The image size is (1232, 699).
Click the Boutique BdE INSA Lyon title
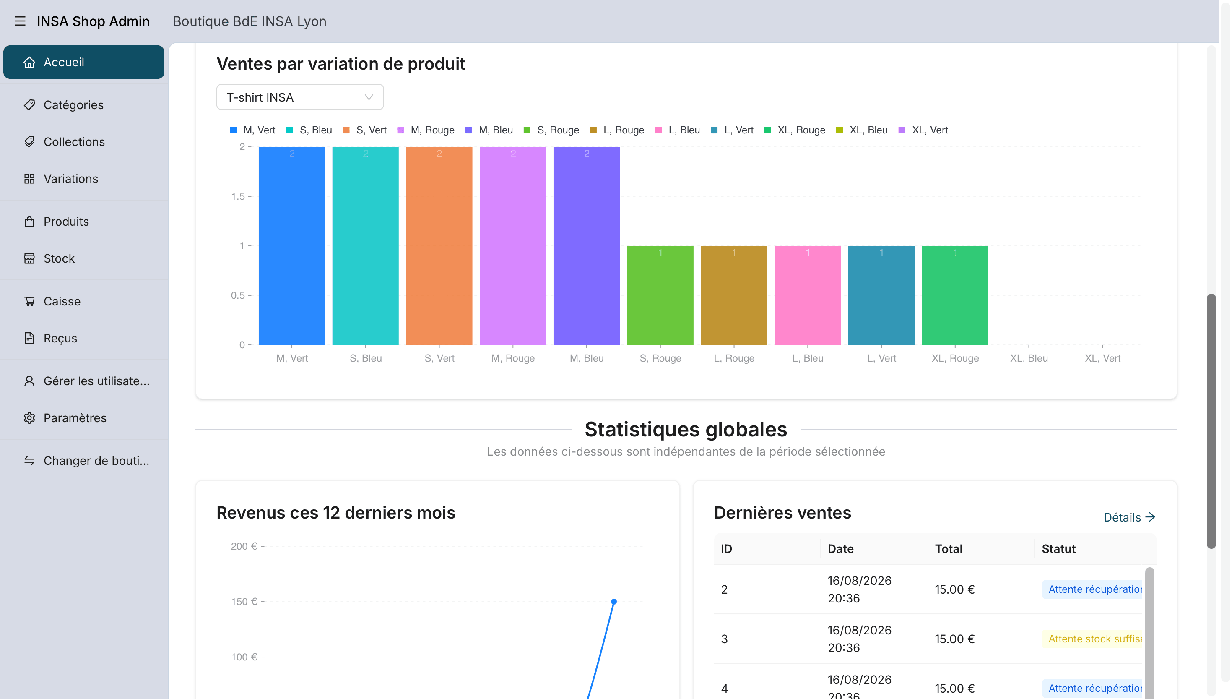click(x=250, y=21)
